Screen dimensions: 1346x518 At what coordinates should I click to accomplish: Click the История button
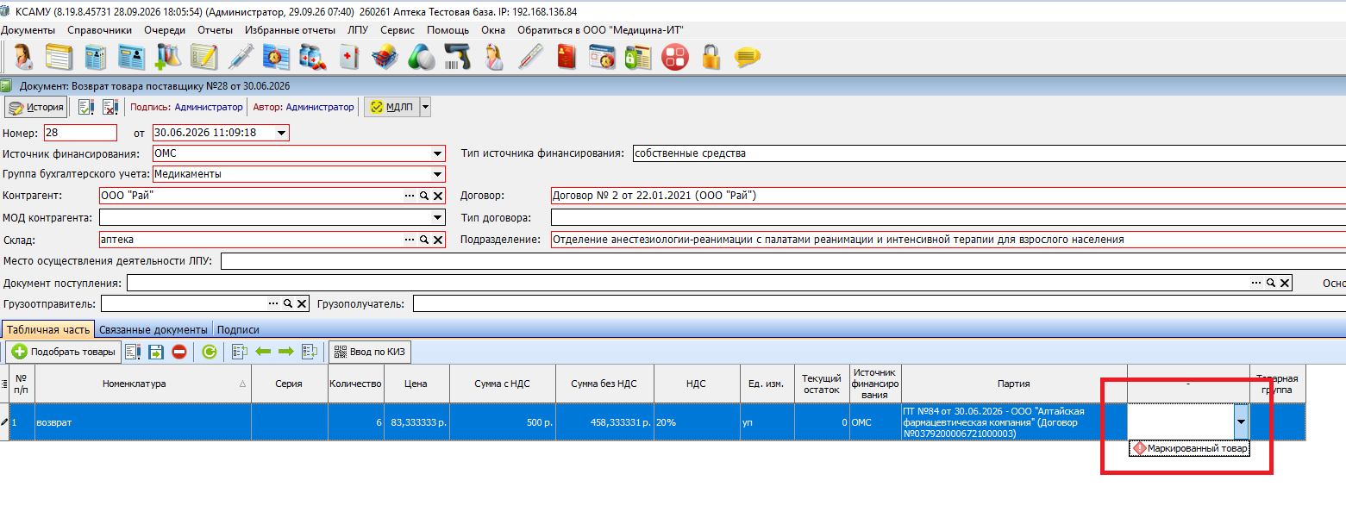35,107
